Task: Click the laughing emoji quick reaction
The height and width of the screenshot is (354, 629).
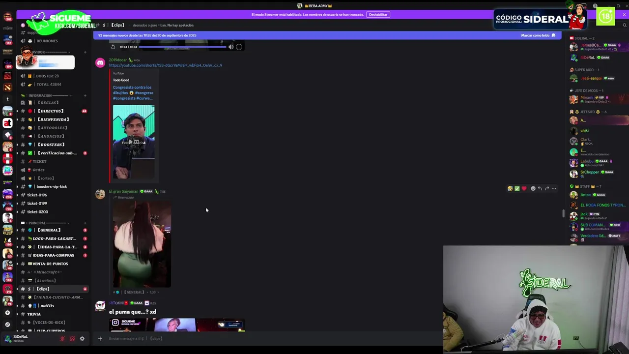Action: click(510, 188)
